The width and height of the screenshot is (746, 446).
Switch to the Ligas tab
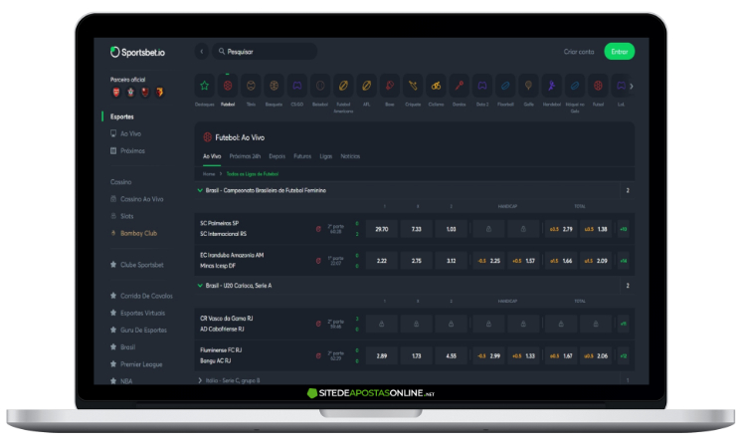326,156
